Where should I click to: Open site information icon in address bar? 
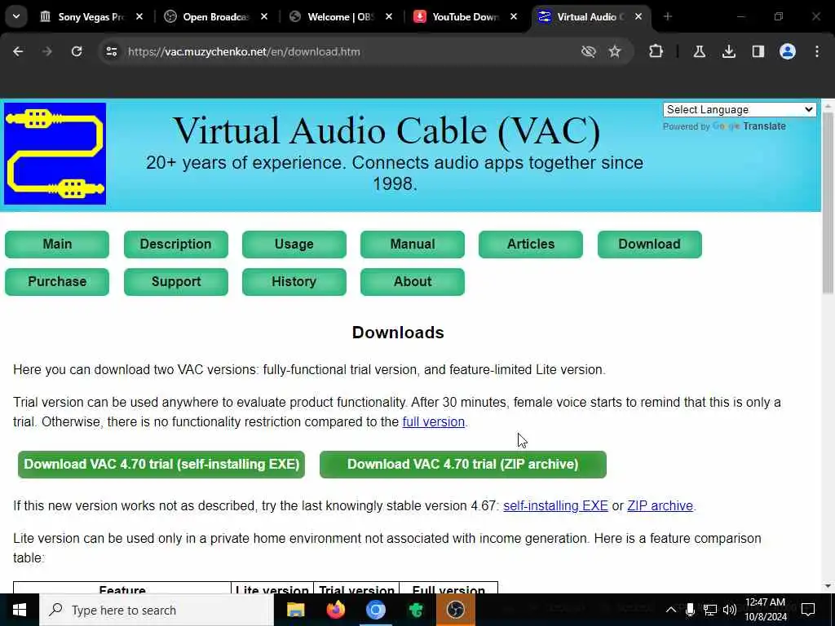111,51
